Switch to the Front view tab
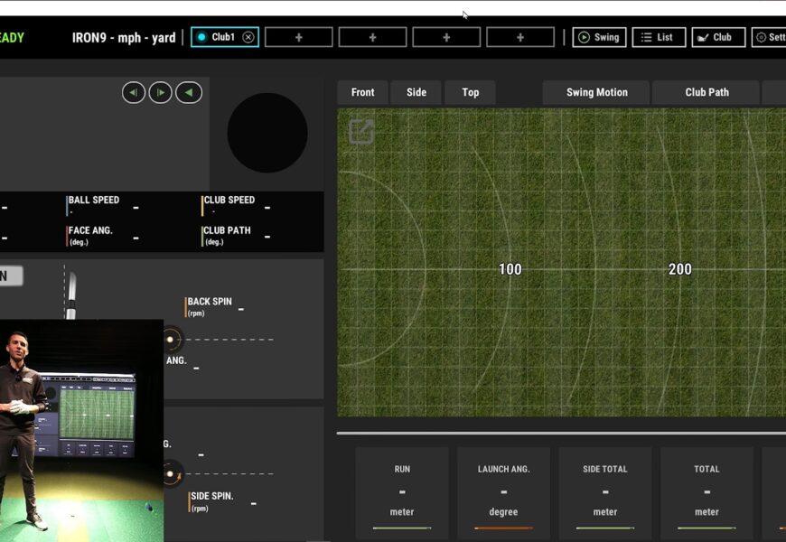This screenshot has height=542, width=786. [362, 92]
